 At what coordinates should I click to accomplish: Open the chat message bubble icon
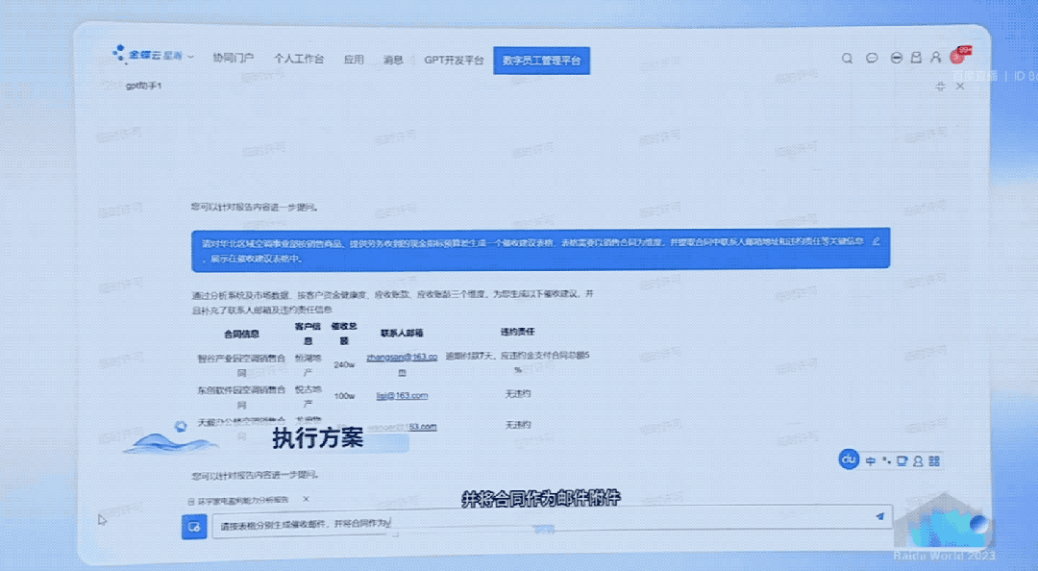tap(872, 59)
